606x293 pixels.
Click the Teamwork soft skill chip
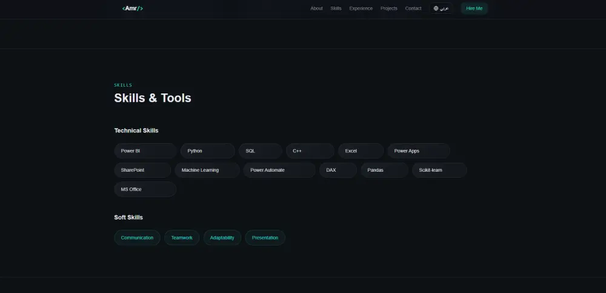point(182,238)
